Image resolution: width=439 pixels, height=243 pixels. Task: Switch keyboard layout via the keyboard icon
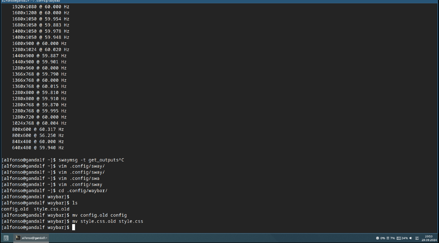tap(417, 238)
